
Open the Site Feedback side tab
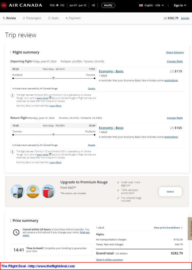pos(190,229)
